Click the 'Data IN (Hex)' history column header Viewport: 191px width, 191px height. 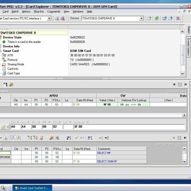(x=84, y=100)
